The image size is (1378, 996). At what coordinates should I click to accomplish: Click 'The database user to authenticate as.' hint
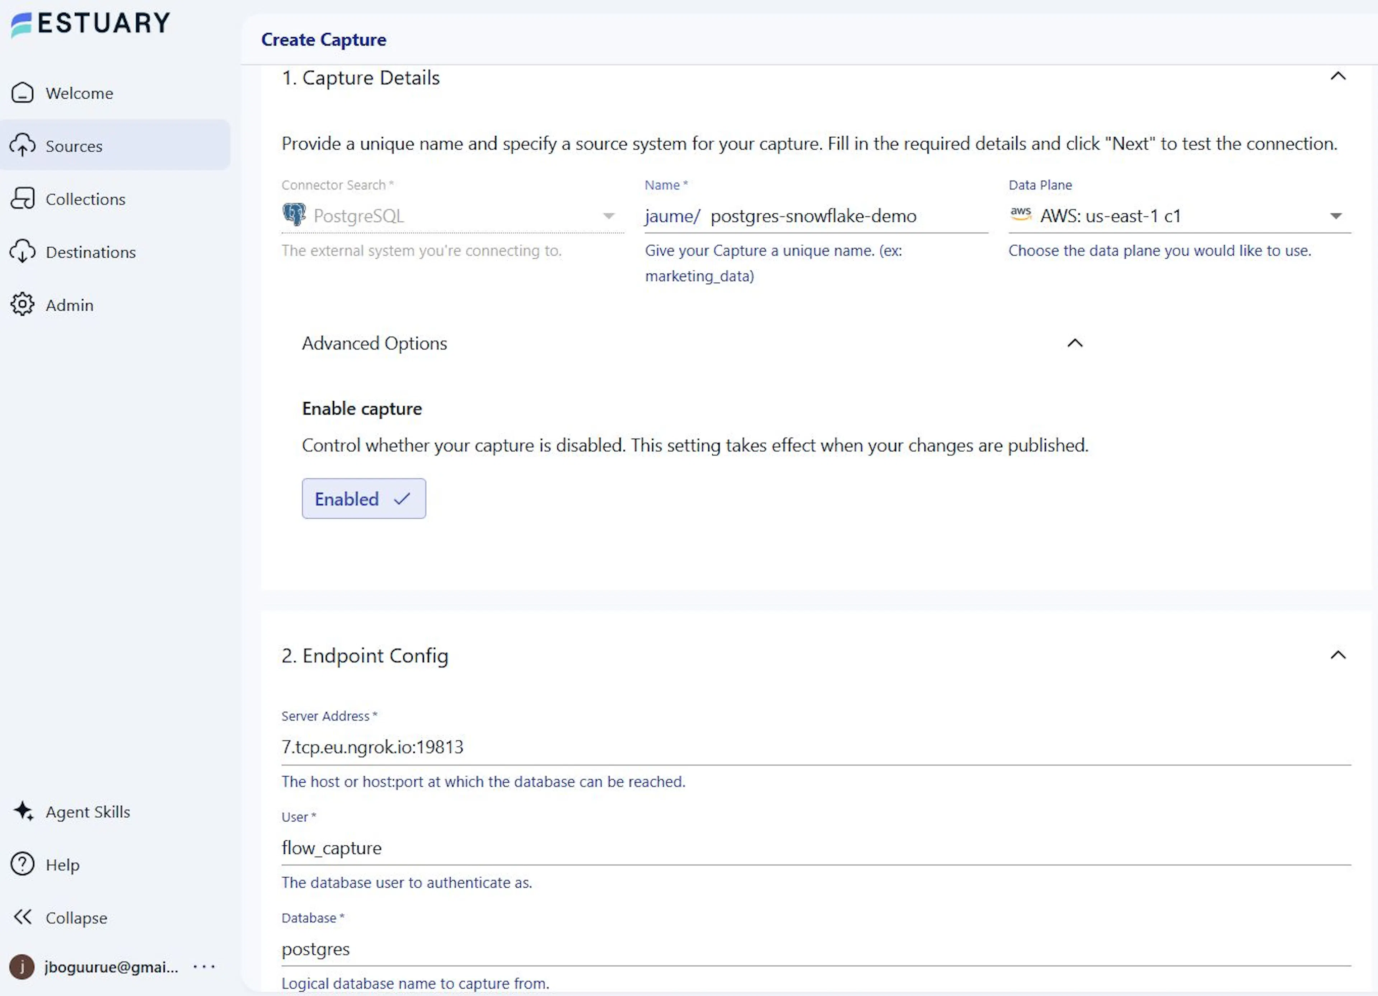click(x=407, y=882)
